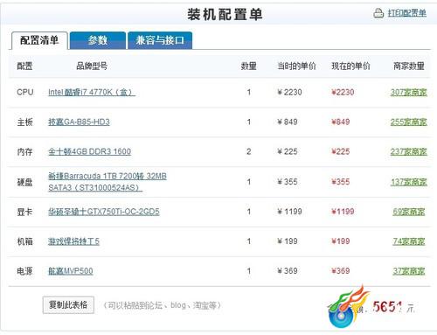Open the Intel 酷睿i7 4770K product link
This screenshot has width=437, height=335.
(92, 92)
